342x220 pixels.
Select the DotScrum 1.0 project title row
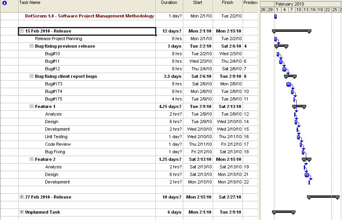(89, 16)
